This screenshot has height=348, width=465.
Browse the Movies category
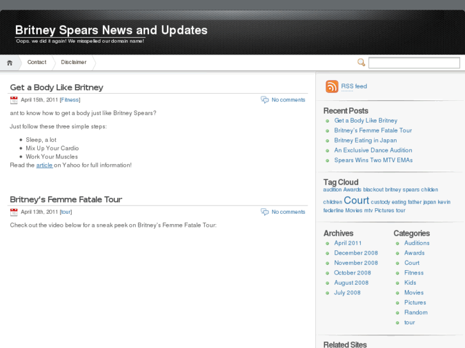[414, 292]
